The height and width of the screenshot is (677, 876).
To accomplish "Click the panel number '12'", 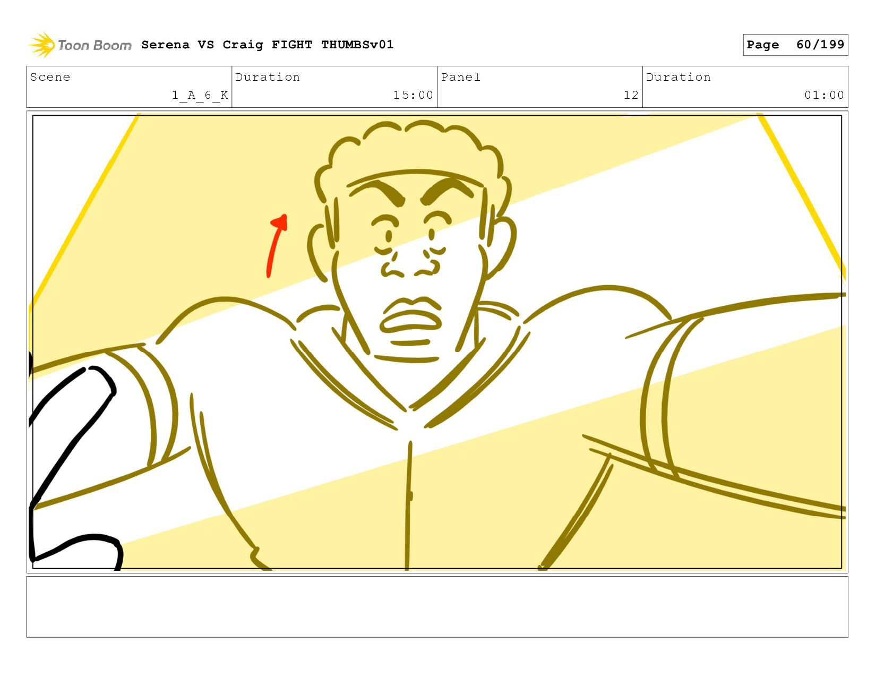I will [631, 95].
